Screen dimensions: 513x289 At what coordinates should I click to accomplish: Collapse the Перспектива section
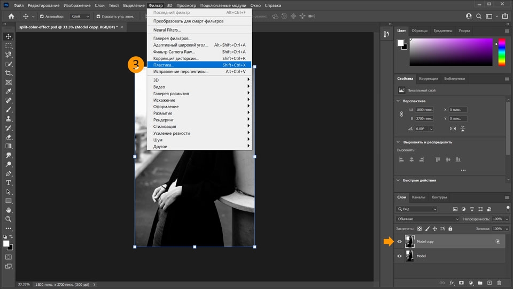point(398,101)
